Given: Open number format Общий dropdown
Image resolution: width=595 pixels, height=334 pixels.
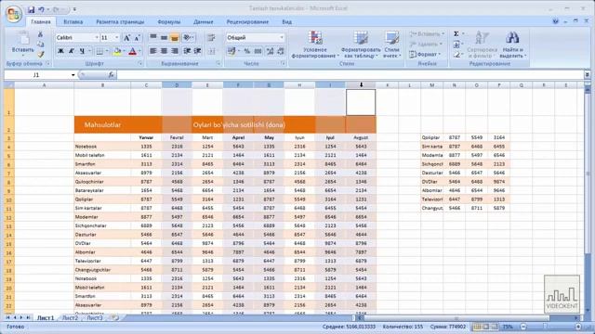Looking at the screenshot, I should (282, 37).
